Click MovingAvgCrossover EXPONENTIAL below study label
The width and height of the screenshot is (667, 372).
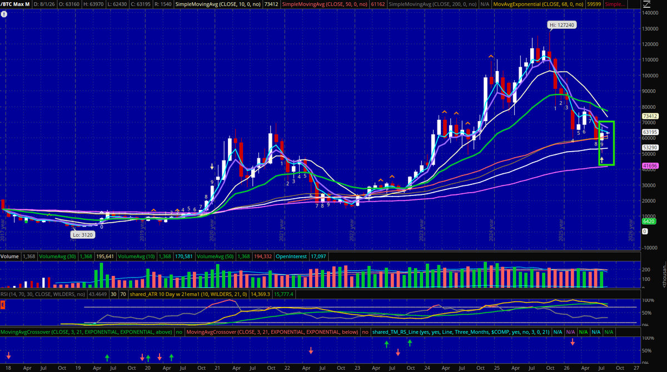[x=272, y=332]
